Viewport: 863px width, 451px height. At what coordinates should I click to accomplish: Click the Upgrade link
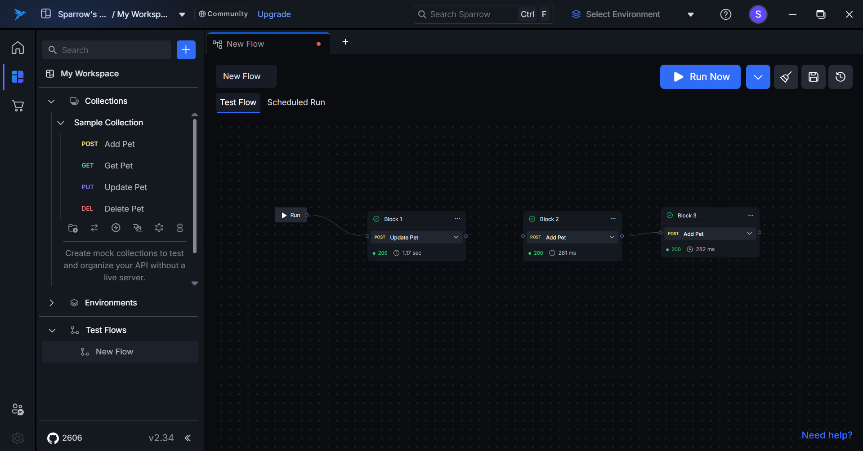click(x=274, y=14)
